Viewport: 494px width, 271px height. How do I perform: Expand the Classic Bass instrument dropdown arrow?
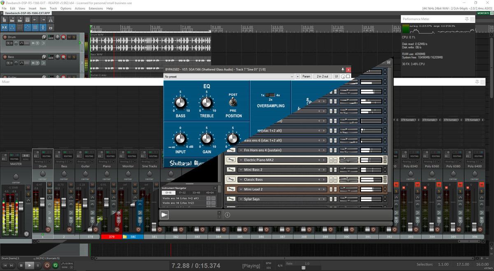coord(240,180)
